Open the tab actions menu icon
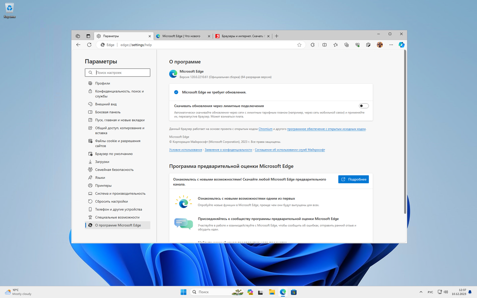The image size is (477, 298). (x=88, y=36)
